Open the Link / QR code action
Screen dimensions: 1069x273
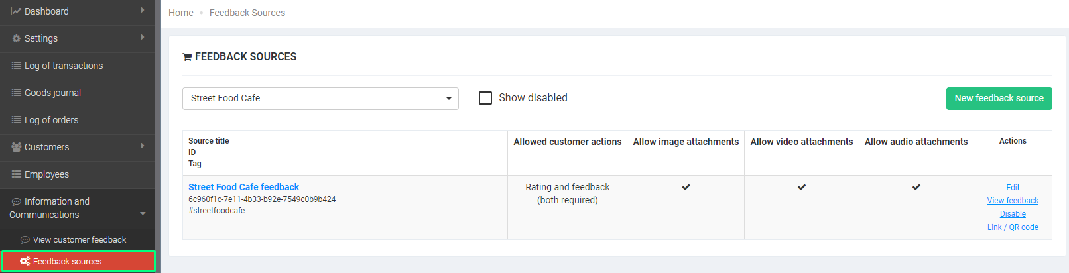pos(1013,227)
